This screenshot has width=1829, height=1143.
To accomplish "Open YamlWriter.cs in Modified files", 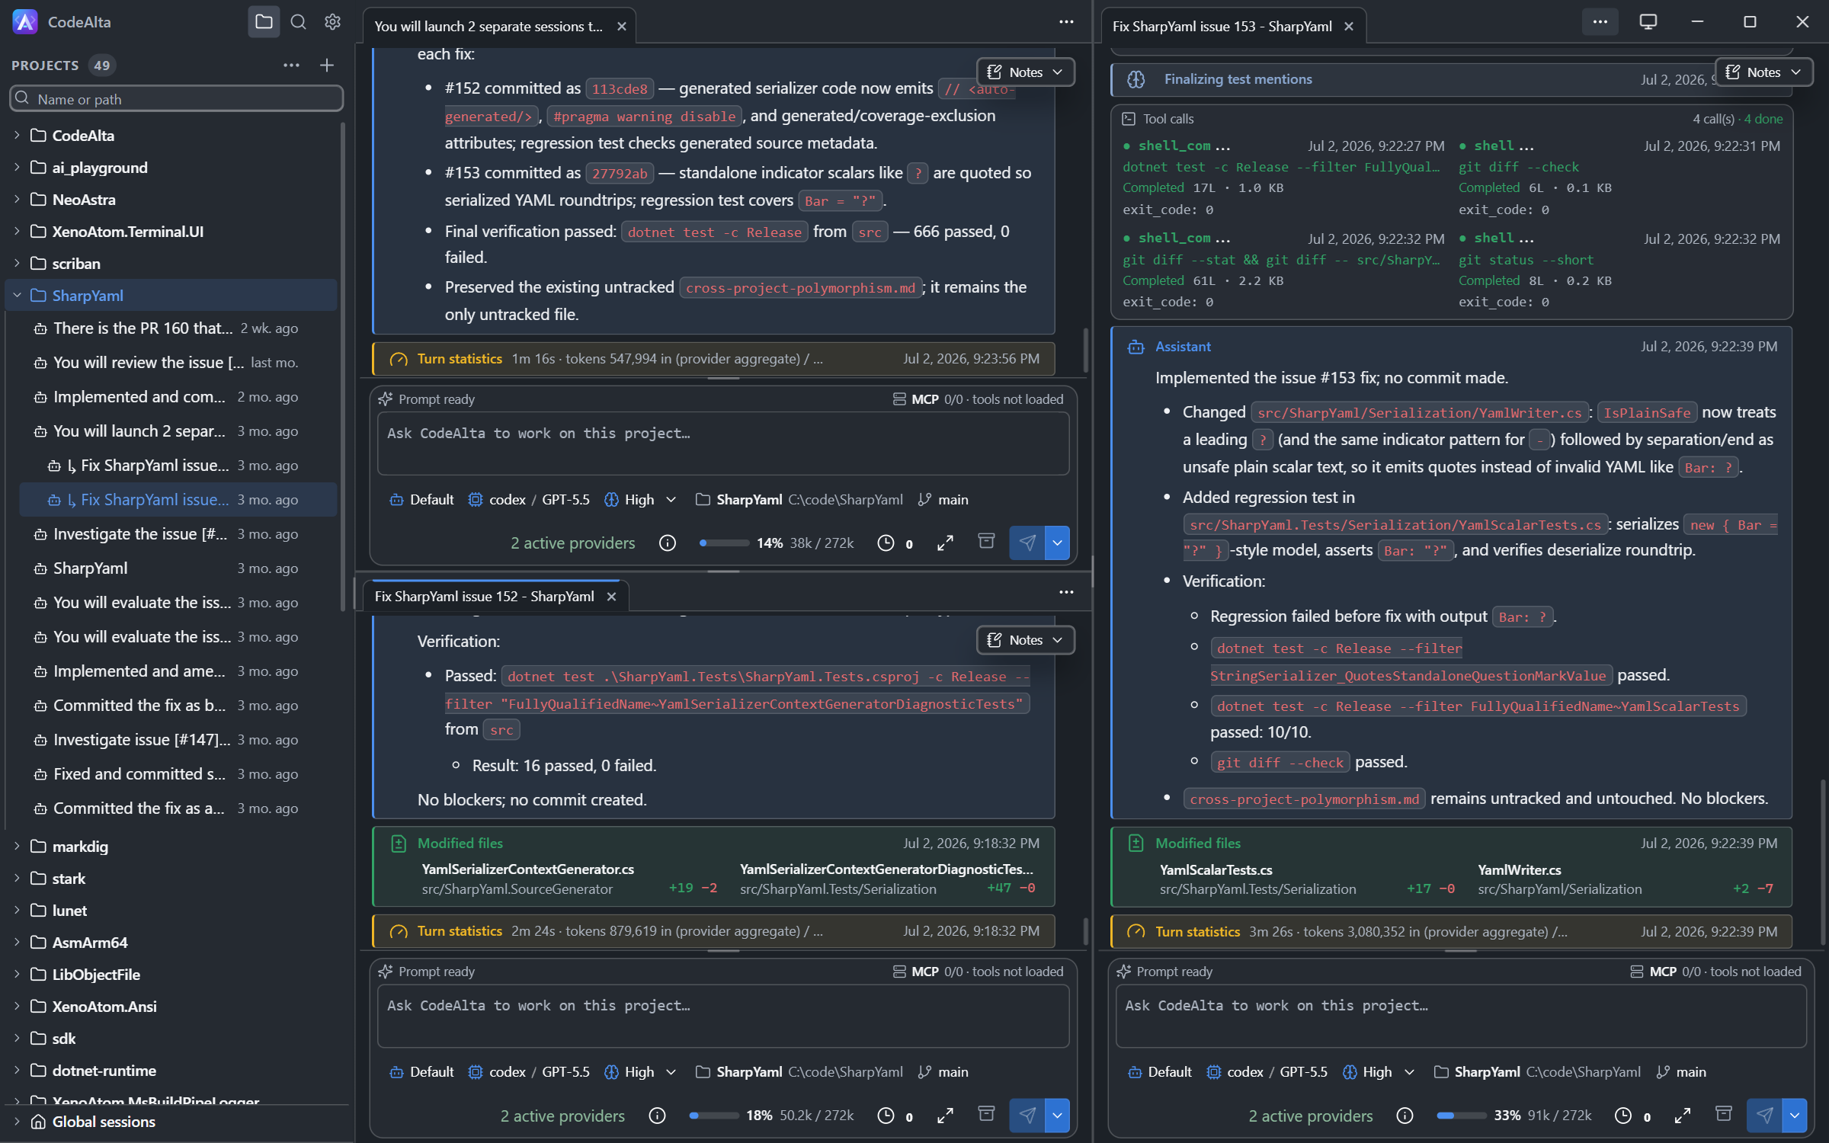I will coord(1519,870).
